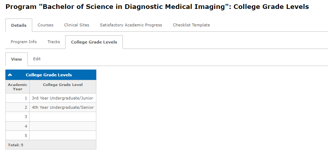The height and width of the screenshot is (158, 328).
Task: Select the Details tab
Action: point(19,25)
